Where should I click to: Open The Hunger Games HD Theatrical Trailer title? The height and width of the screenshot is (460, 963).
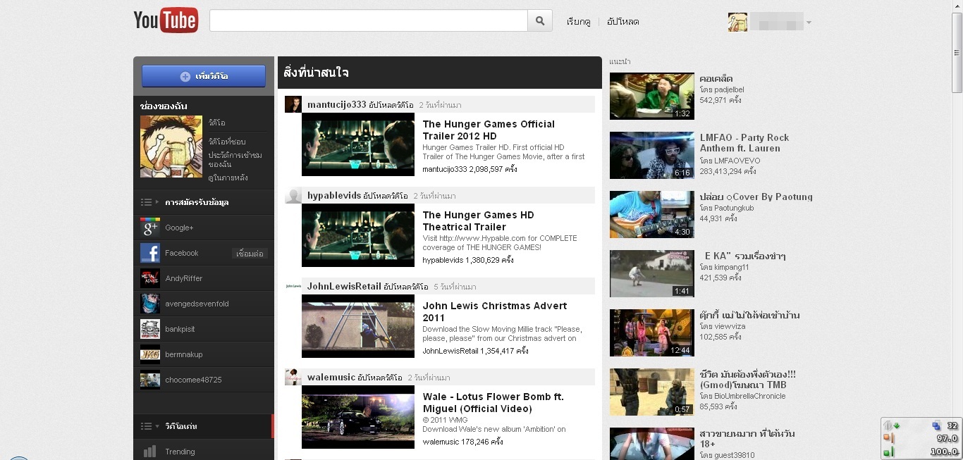478,220
